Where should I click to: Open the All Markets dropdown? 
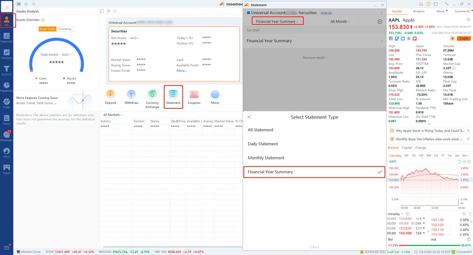113,115
